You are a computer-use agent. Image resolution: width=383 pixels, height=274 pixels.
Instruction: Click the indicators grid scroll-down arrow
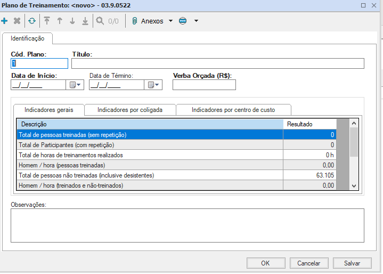[355, 186]
